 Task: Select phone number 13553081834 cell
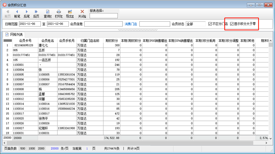tap(67, 75)
